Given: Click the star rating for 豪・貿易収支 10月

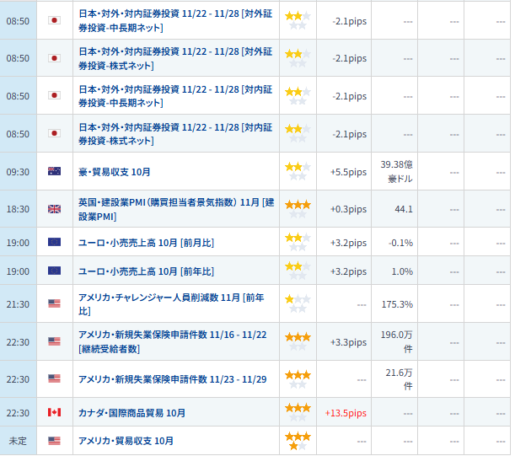Looking at the screenshot, I should [x=296, y=172].
